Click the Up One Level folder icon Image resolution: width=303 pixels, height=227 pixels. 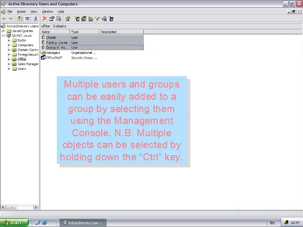click(x=20, y=19)
